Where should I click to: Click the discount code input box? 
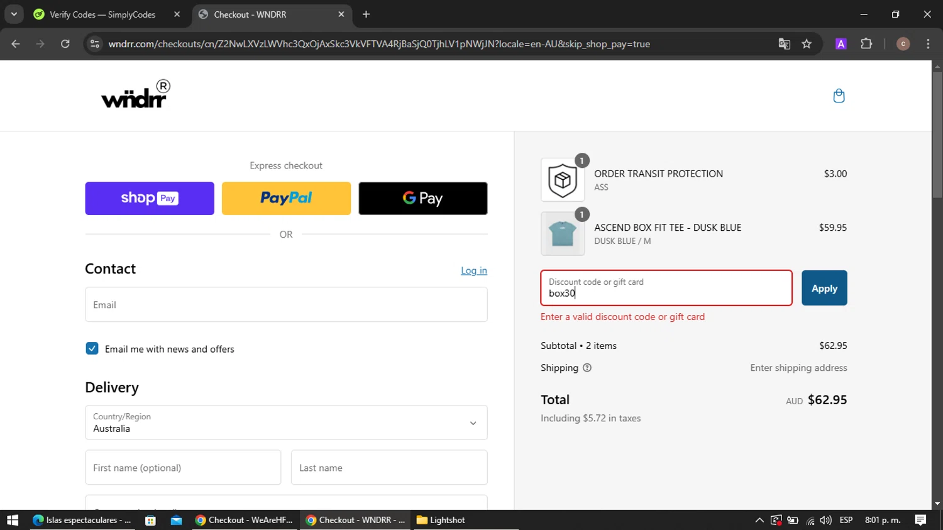coord(666,288)
